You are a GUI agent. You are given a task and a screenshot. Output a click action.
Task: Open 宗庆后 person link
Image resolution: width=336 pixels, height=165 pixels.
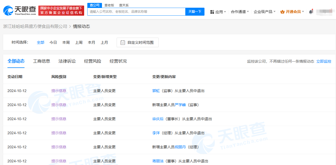(158, 119)
